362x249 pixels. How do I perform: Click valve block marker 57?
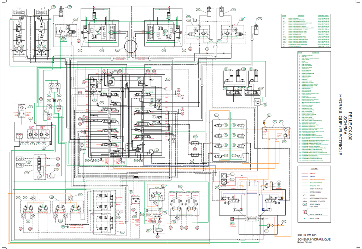click(123, 232)
